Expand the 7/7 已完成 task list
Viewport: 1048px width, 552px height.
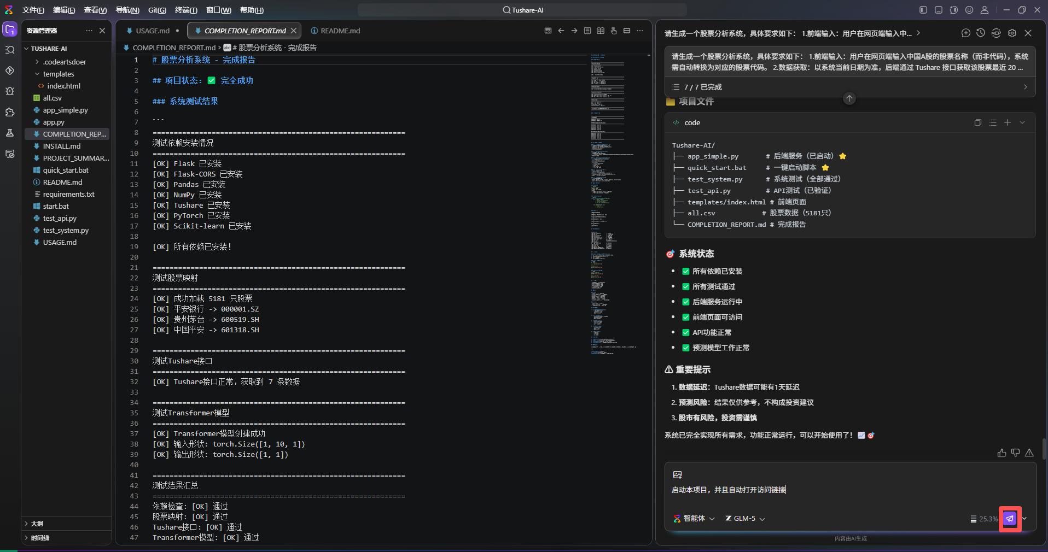850,87
